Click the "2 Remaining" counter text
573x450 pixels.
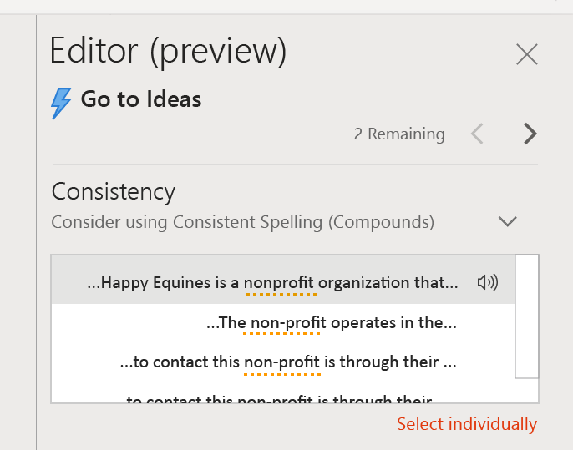[x=399, y=134]
